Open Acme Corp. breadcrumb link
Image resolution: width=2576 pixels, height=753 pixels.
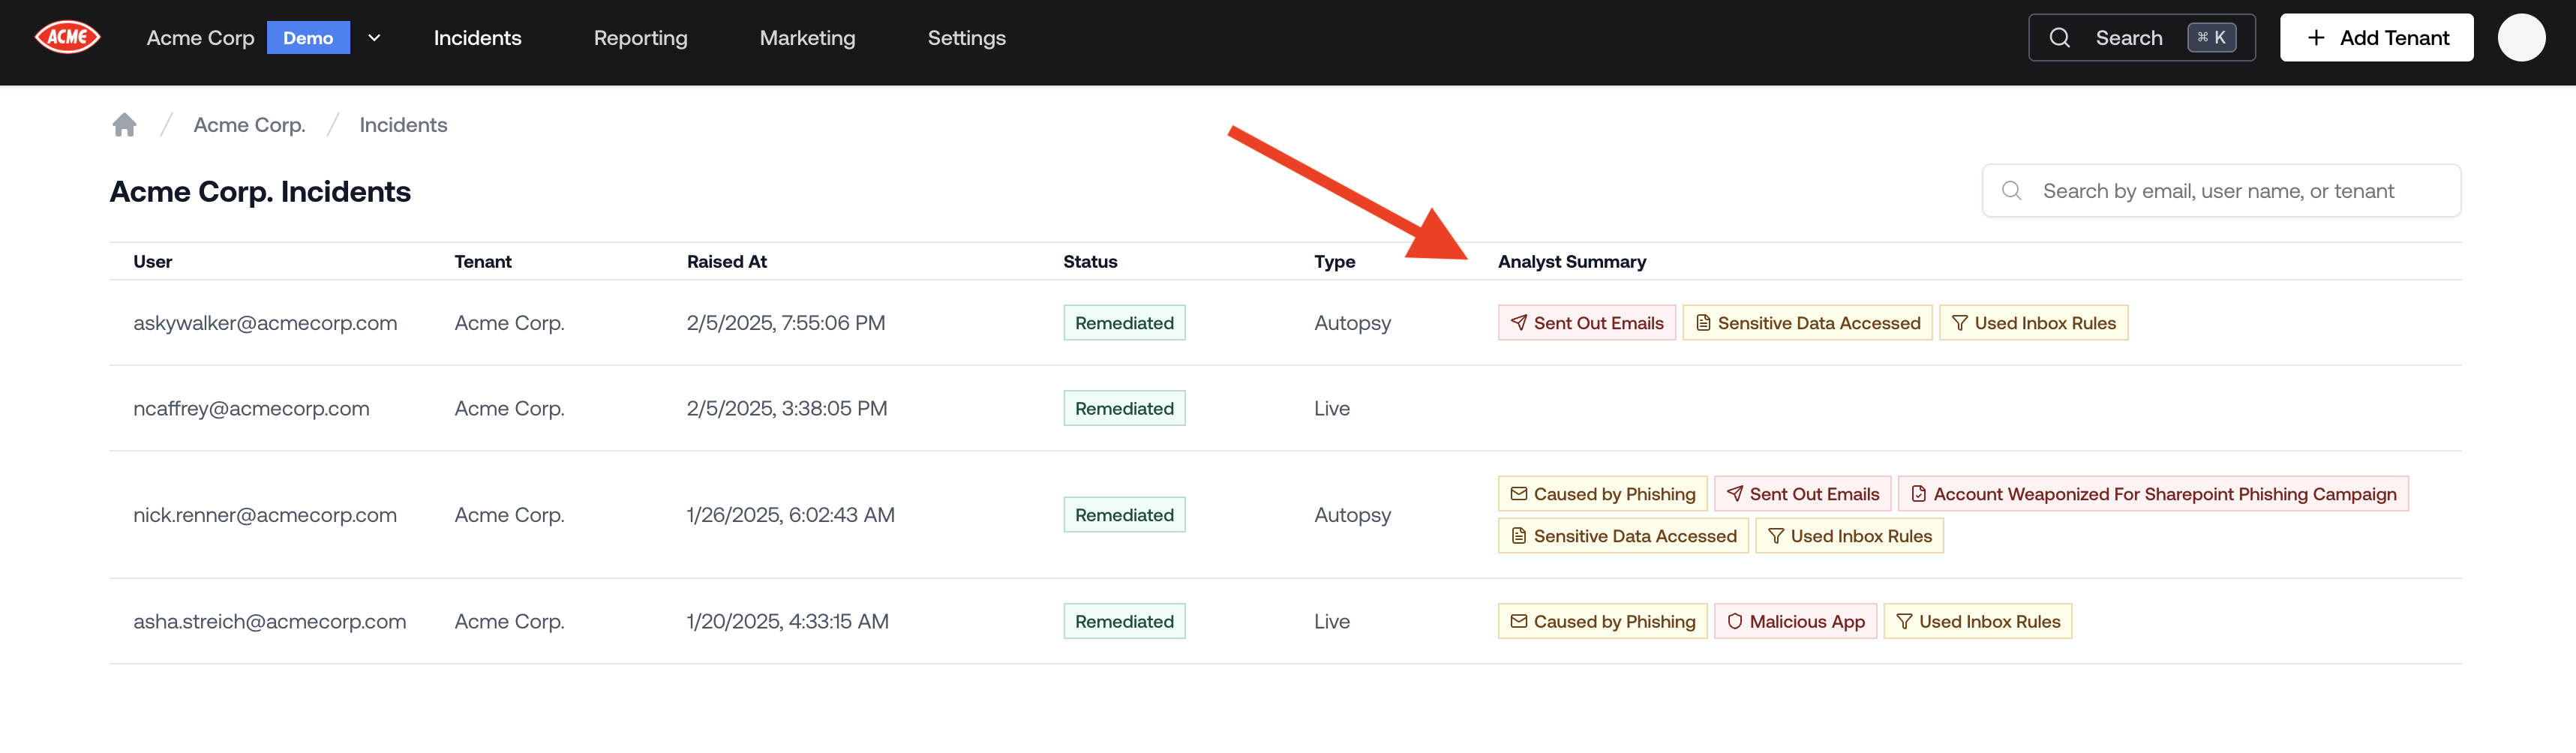point(249,123)
